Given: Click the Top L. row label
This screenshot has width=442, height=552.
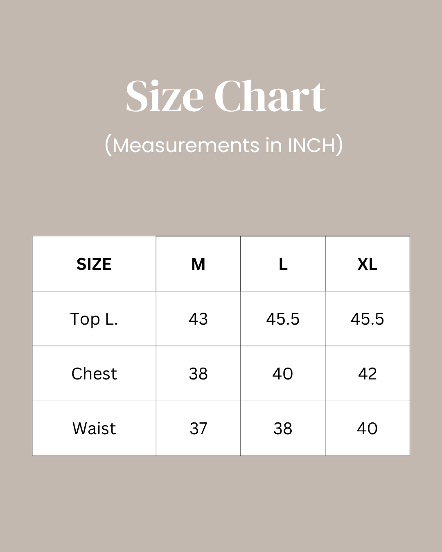Looking at the screenshot, I should 94,319.
